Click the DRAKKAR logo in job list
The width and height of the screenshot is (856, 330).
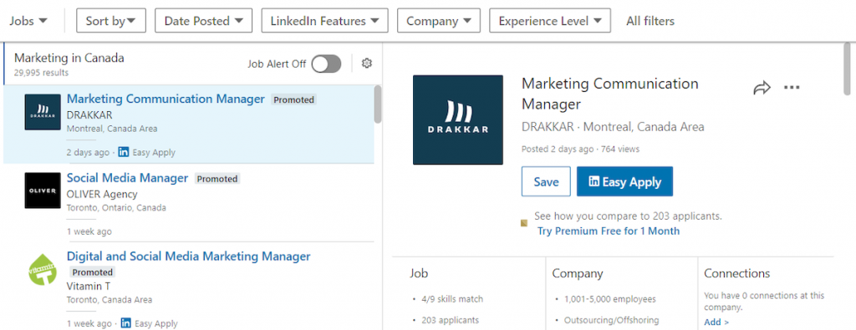[x=43, y=112]
